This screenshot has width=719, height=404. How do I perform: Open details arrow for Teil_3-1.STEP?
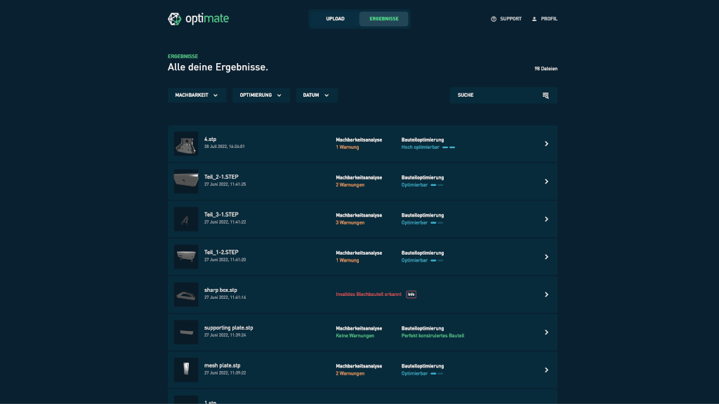point(546,219)
